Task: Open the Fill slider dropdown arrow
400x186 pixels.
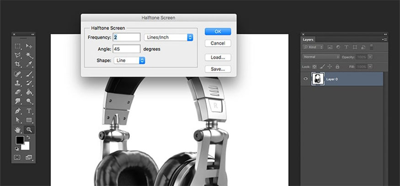Action: point(370,67)
